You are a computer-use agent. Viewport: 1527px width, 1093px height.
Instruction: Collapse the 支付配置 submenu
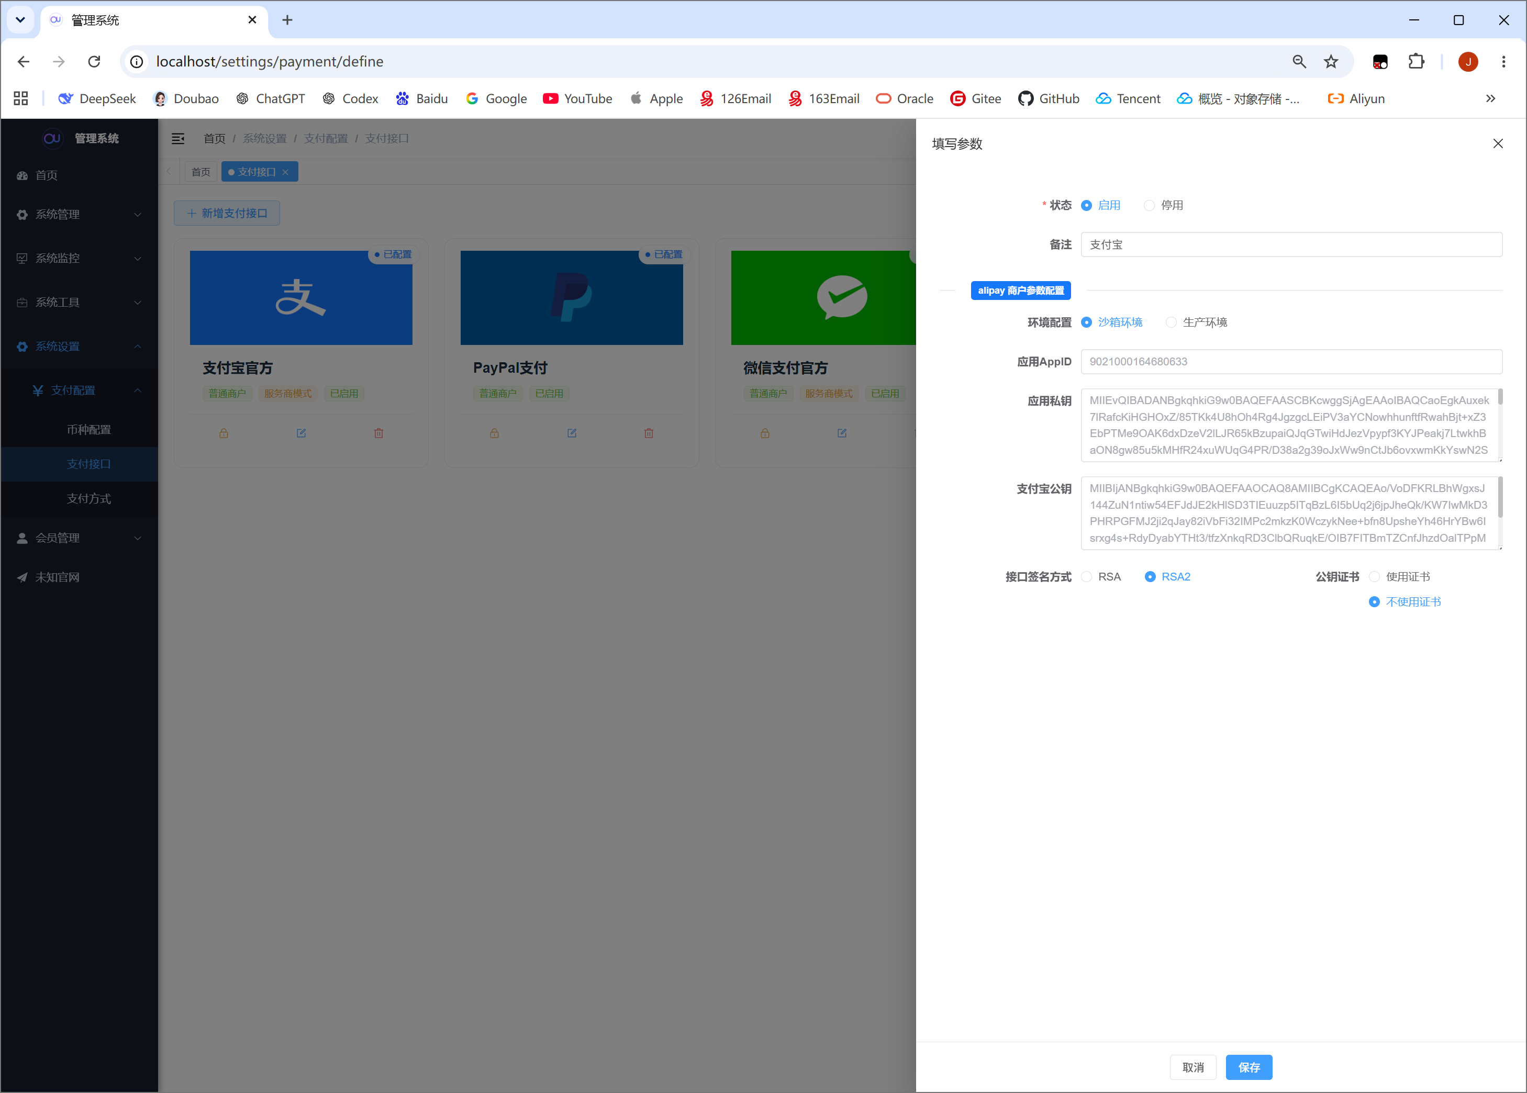pos(87,391)
